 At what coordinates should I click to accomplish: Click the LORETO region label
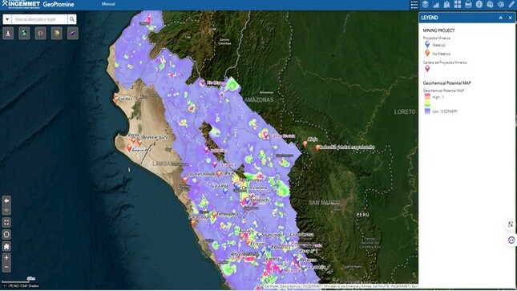pos(405,112)
